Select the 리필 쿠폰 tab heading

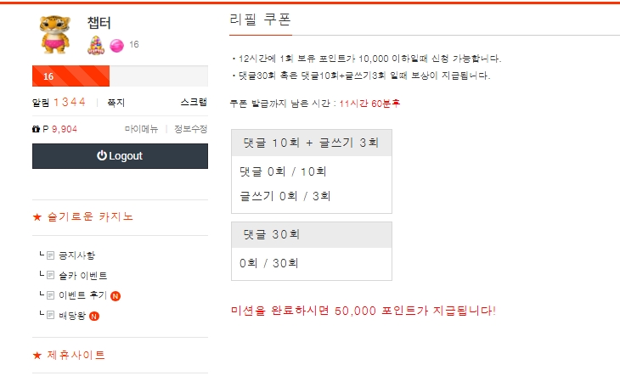(x=260, y=20)
